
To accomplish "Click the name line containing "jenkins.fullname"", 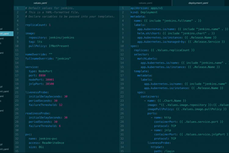I will (168, 21).
